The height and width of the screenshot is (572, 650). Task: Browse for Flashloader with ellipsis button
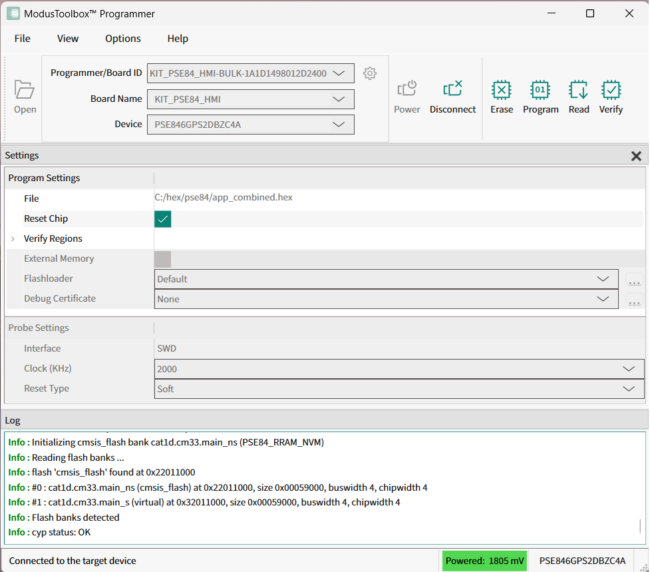634,280
